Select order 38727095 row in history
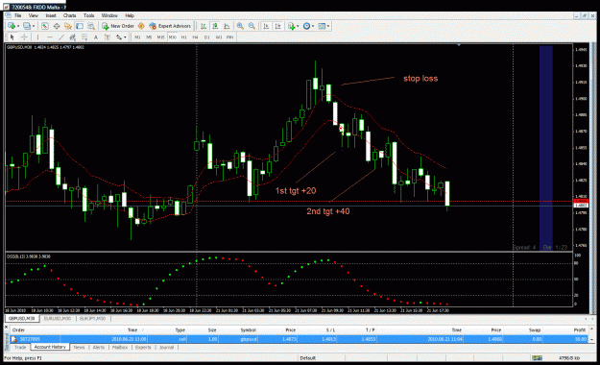The image size is (600, 365). coord(299,339)
